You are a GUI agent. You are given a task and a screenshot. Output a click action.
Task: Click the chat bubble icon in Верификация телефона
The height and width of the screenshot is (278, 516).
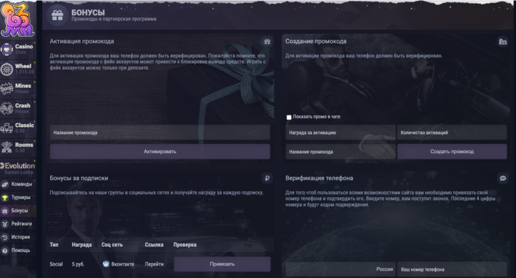503,178
